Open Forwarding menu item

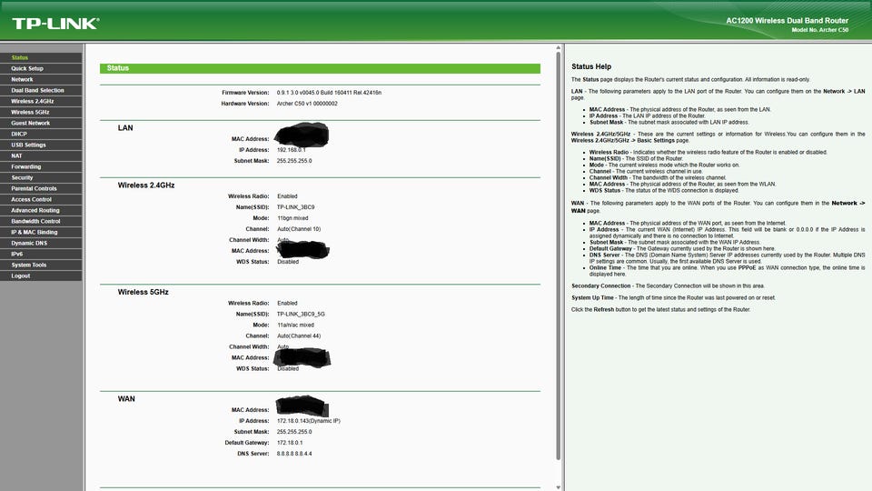click(41, 166)
